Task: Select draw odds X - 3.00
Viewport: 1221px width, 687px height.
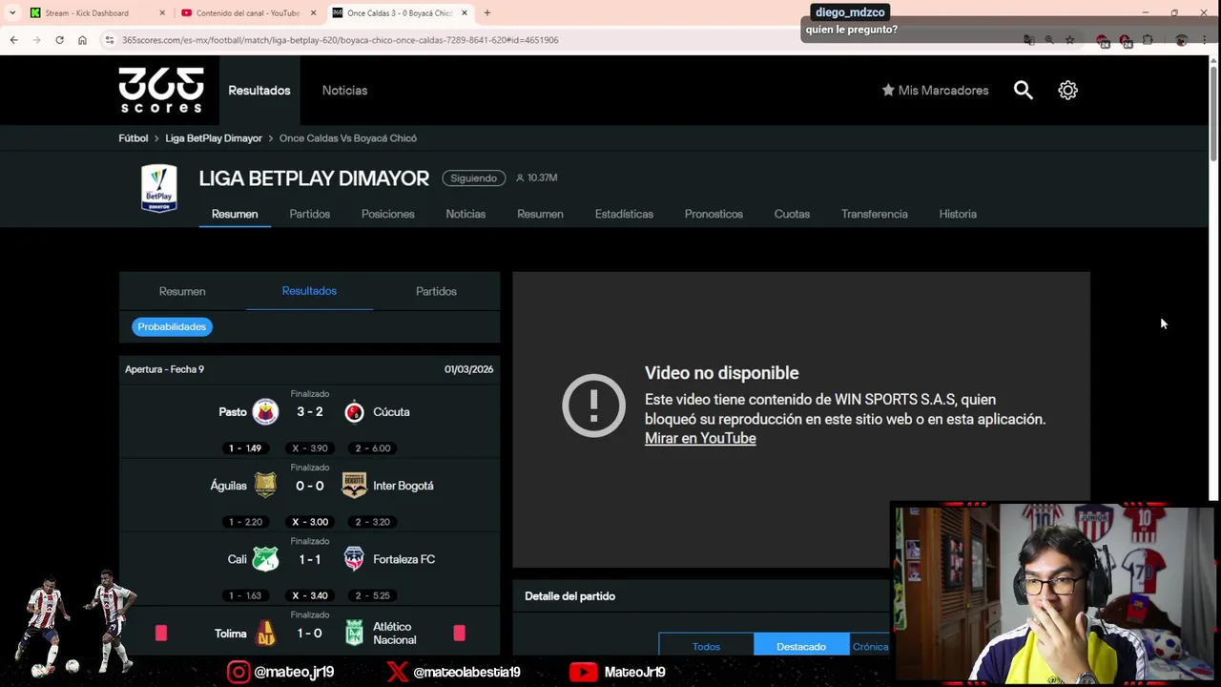Action: (x=310, y=522)
